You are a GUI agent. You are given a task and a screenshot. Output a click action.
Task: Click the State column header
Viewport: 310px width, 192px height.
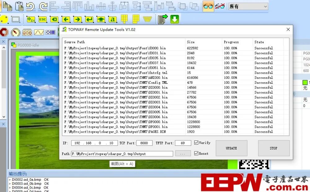click(x=268, y=42)
